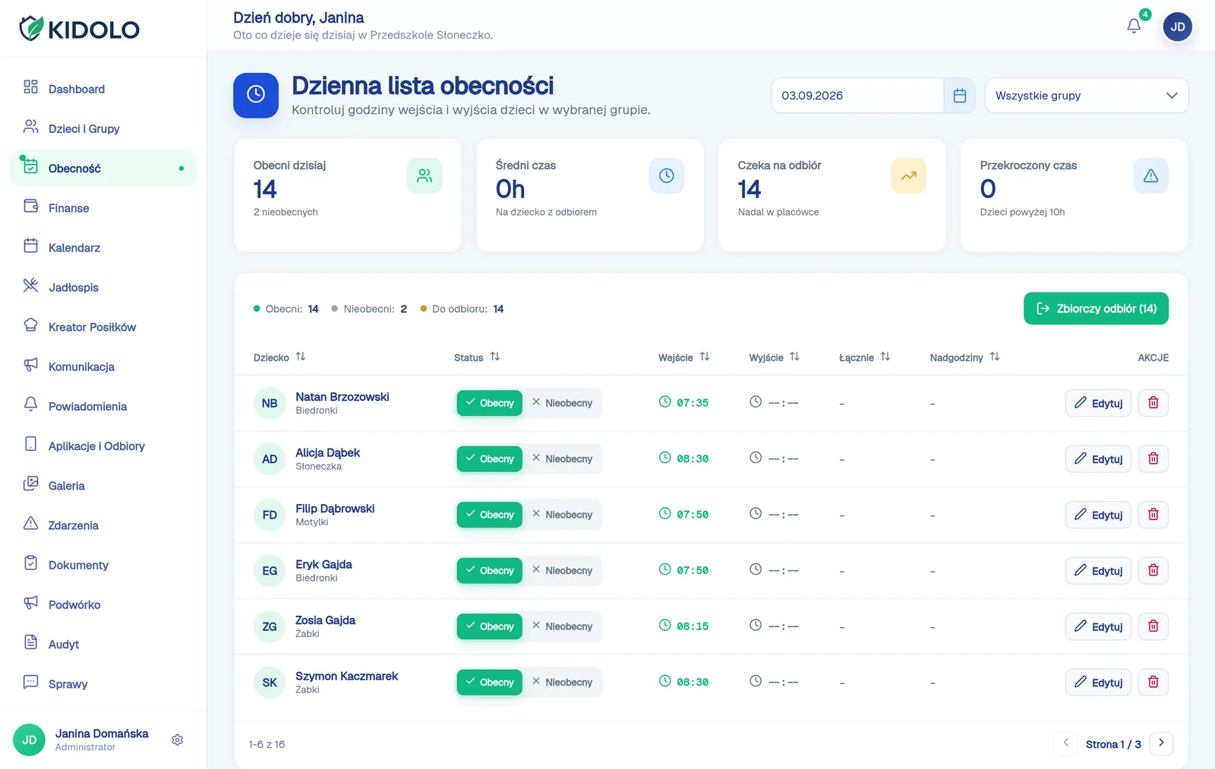
Task: Sort table by Status column
Action: pyautogui.click(x=477, y=357)
